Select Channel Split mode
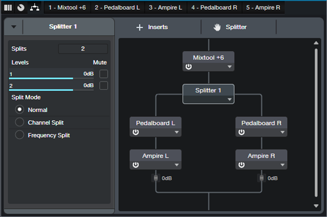 click(x=20, y=122)
